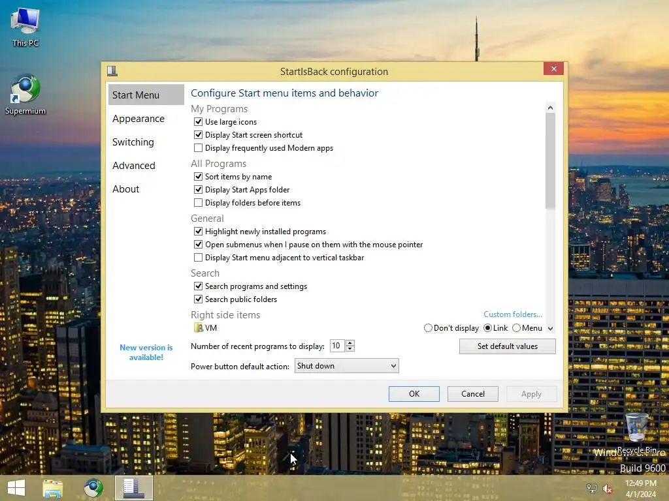The image size is (669, 501).
Task: Open This PC desktop icon
Action: pyautogui.click(x=25, y=27)
